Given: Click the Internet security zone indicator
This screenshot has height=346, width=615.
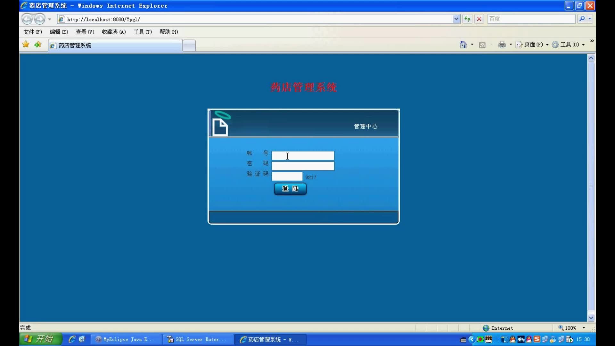Looking at the screenshot, I should click(x=498, y=328).
